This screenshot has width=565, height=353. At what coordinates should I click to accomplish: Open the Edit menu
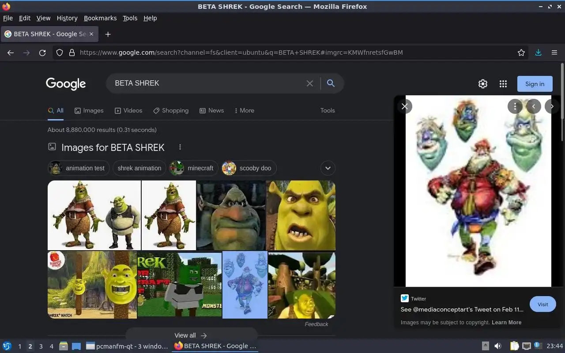[25, 18]
